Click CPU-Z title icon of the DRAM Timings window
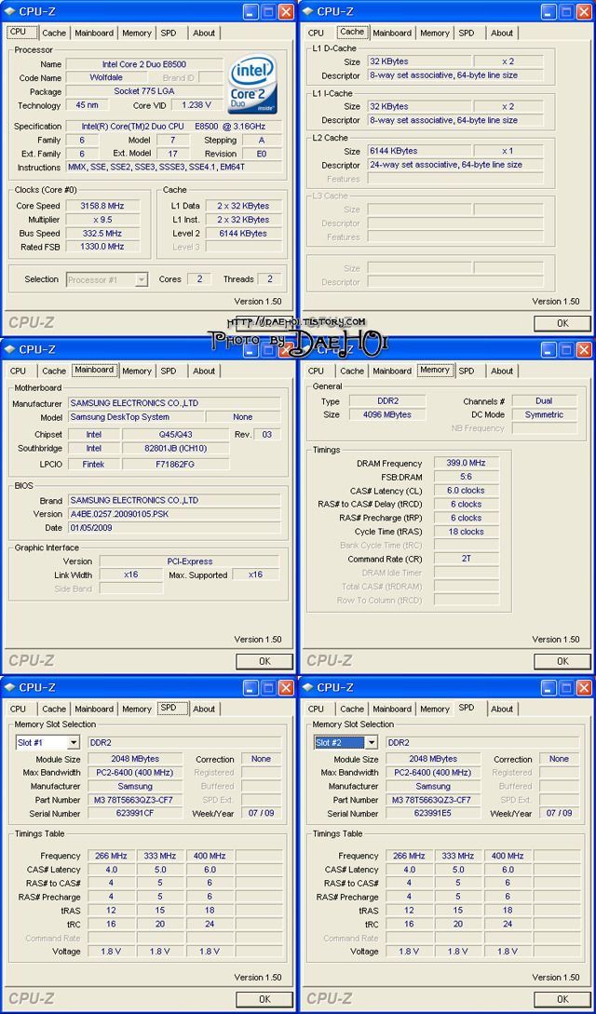The image size is (596, 1014). coord(307,349)
